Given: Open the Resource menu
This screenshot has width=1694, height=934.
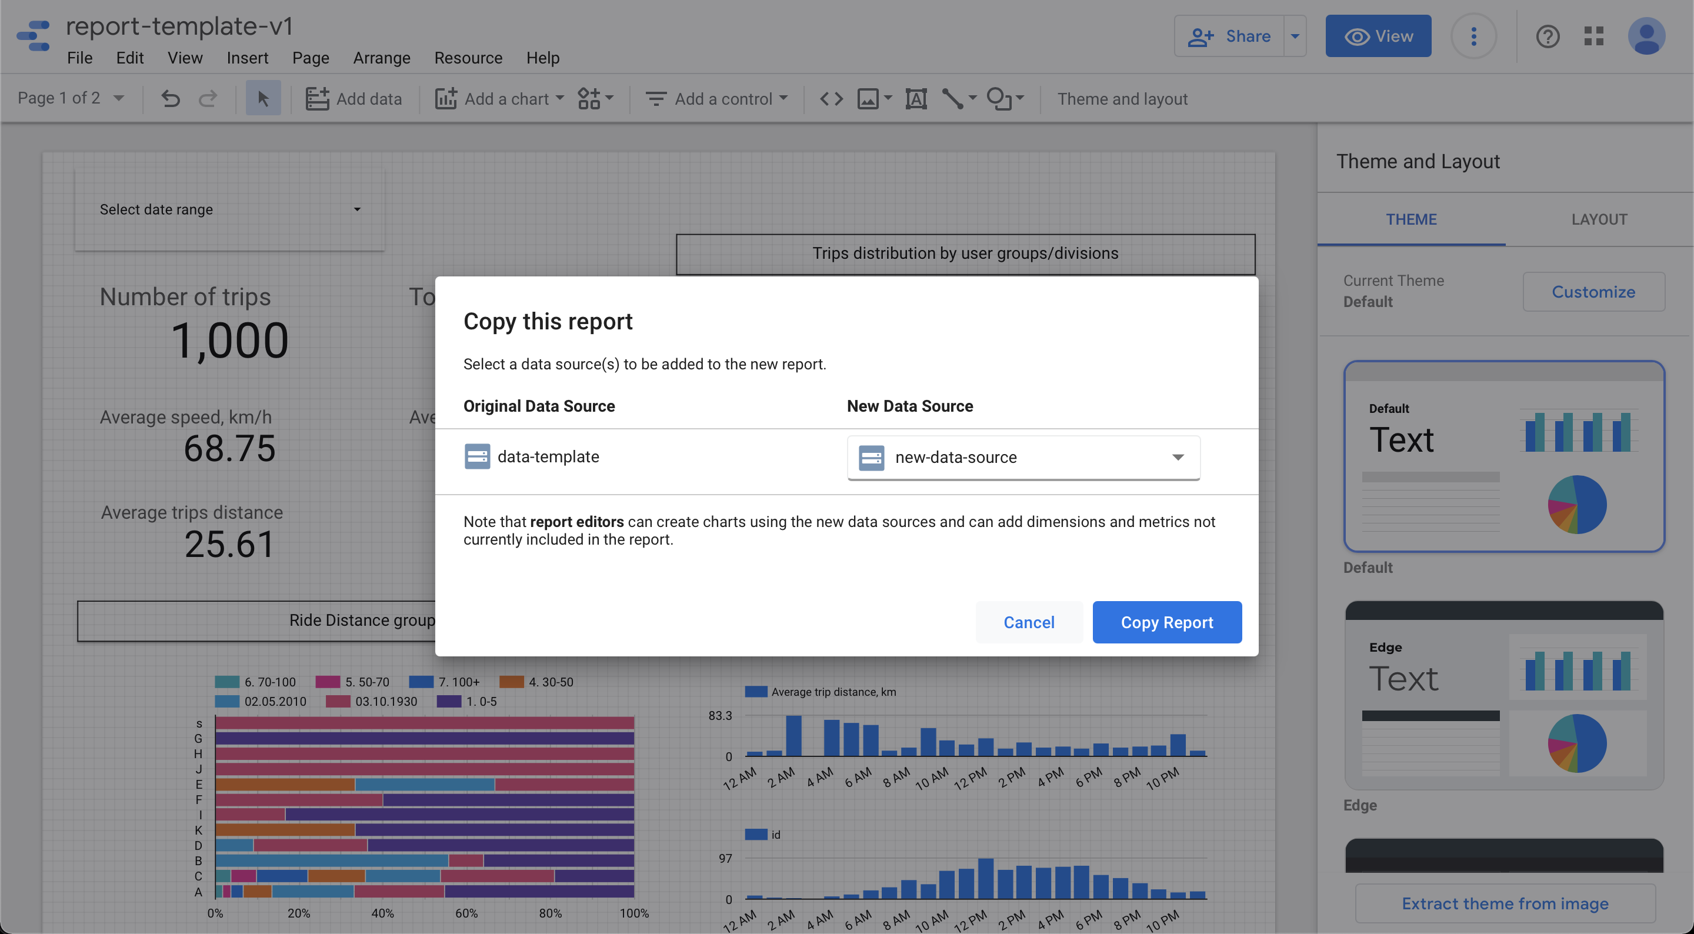Looking at the screenshot, I should point(468,58).
